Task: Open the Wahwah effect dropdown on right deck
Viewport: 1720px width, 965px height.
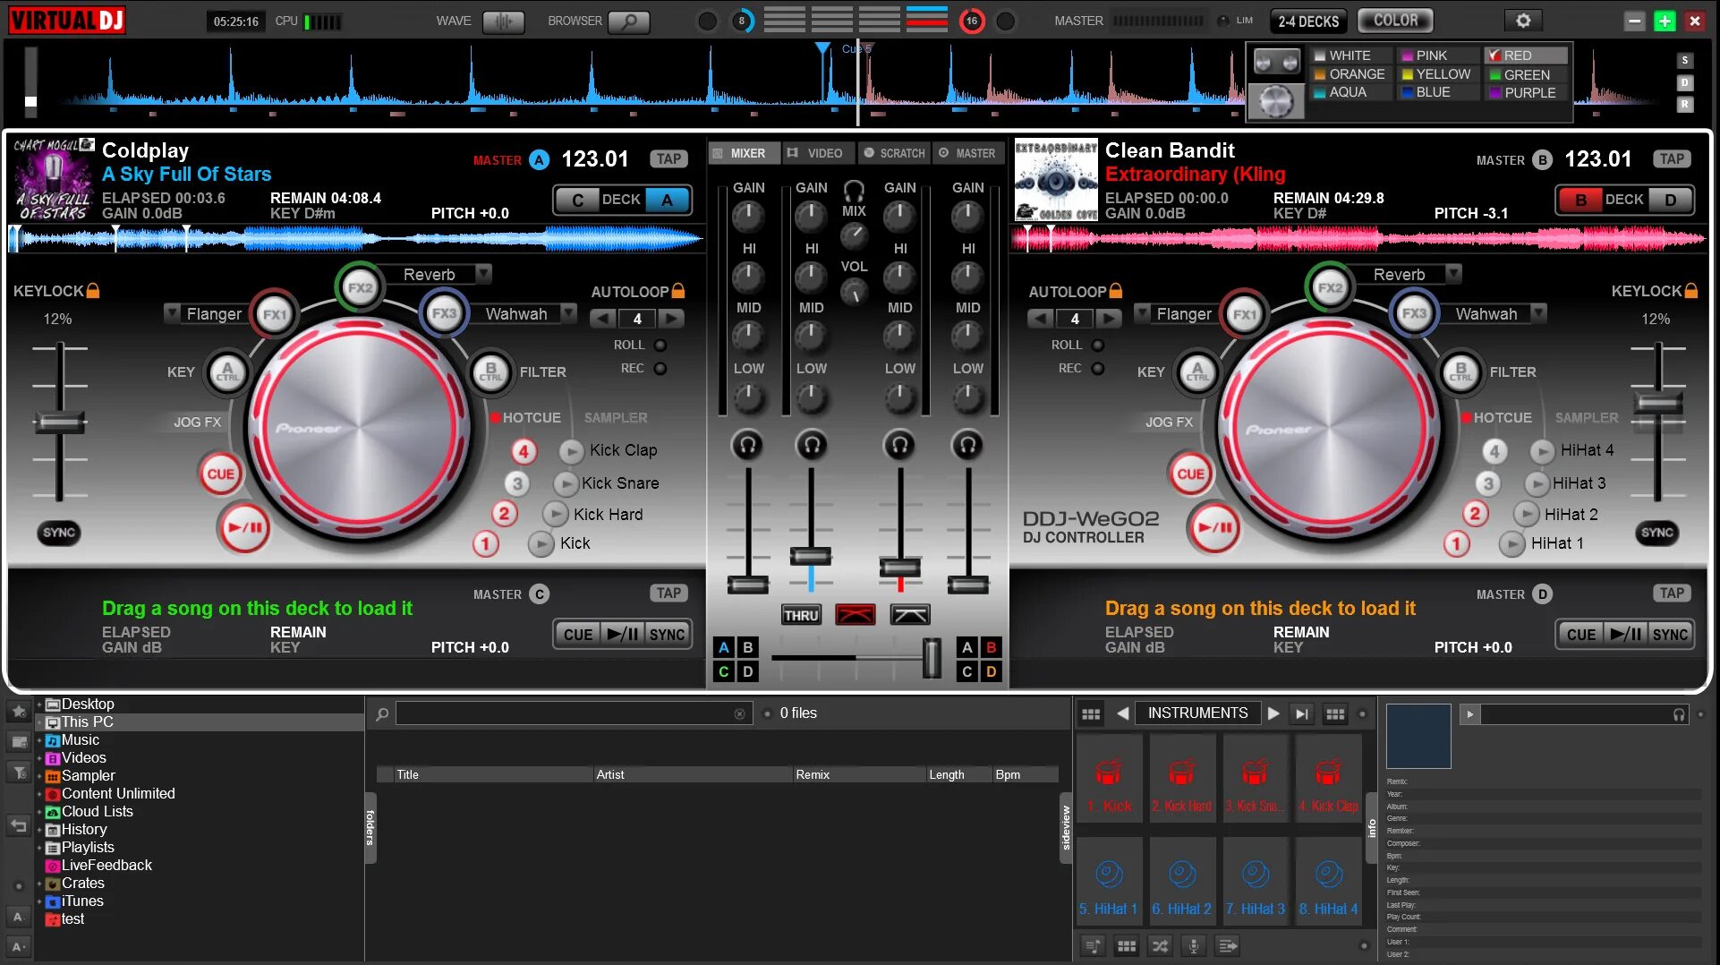Action: click(x=1538, y=312)
